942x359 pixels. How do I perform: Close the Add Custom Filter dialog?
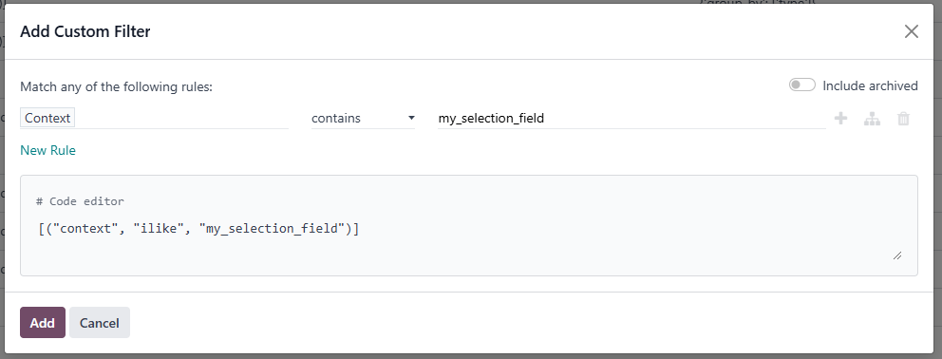[x=912, y=31]
